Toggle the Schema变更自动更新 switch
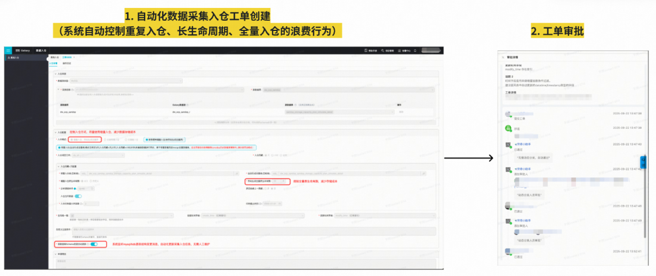The width and height of the screenshot is (656, 276). (94, 244)
